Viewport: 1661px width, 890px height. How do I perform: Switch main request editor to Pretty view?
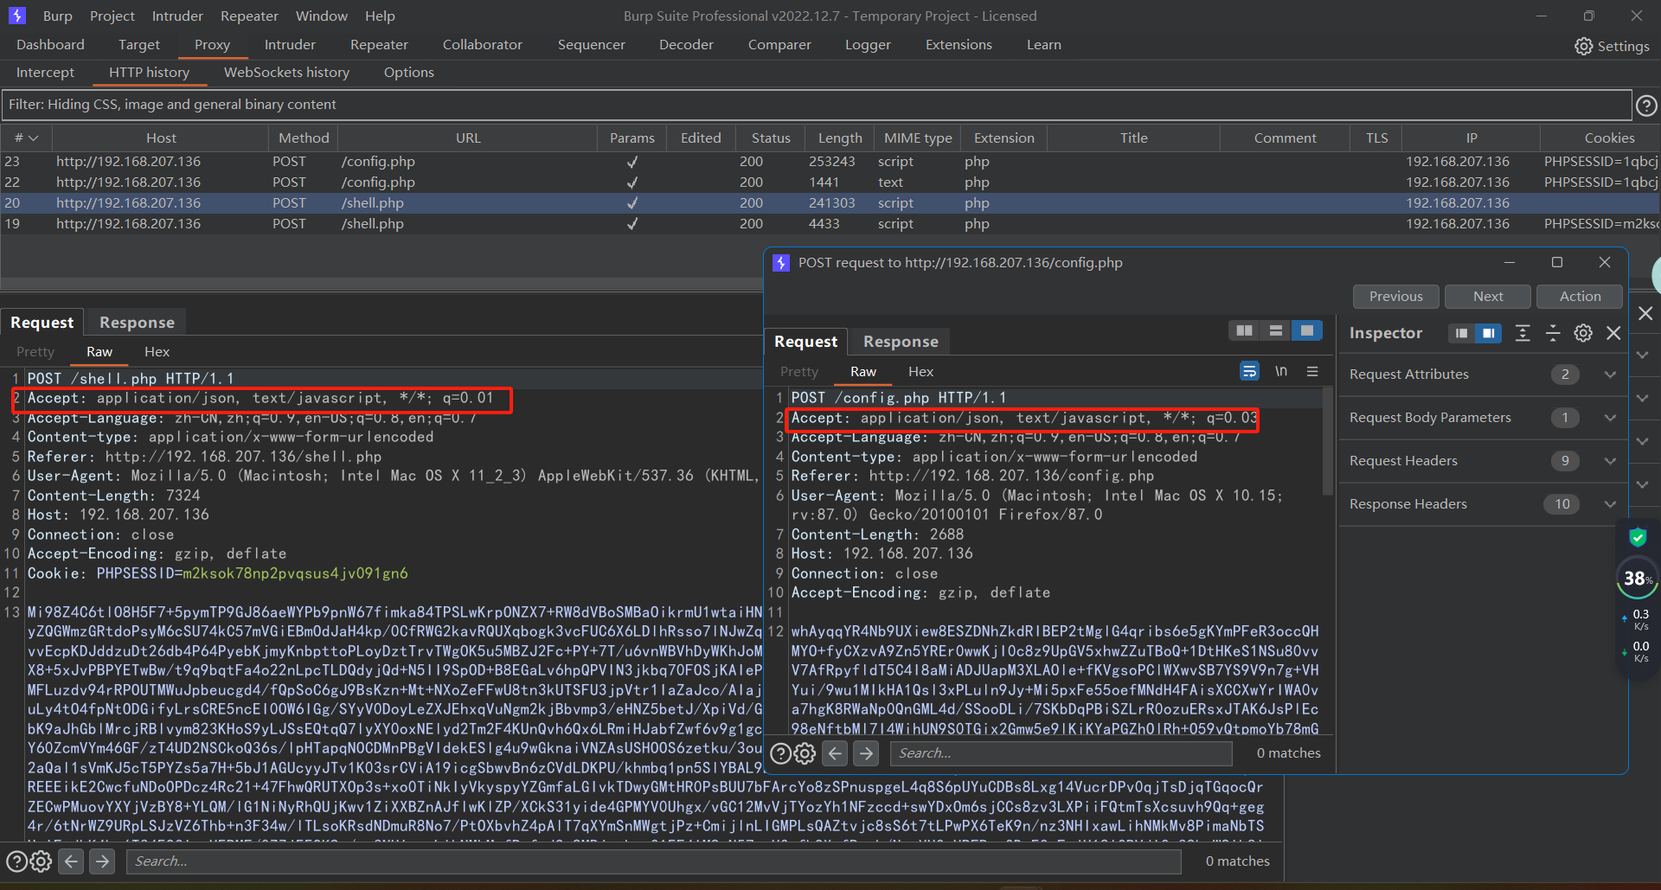pyautogui.click(x=35, y=352)
